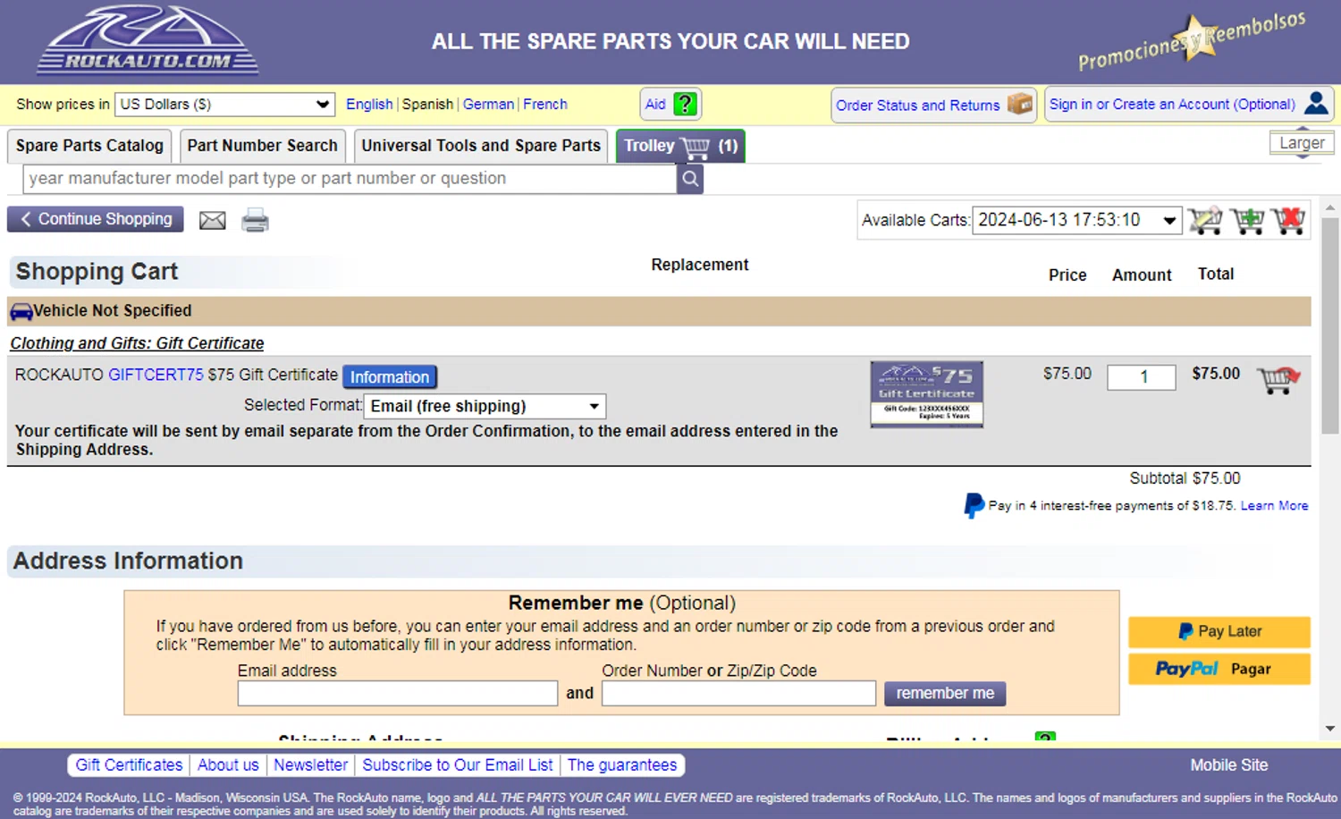
Task: Open The guarantees footer link
Action: [622, 765]
